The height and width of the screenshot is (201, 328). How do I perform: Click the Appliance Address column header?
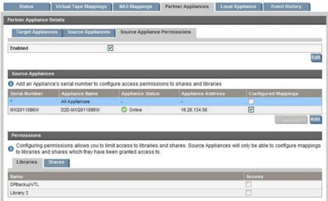click(213, 94)
